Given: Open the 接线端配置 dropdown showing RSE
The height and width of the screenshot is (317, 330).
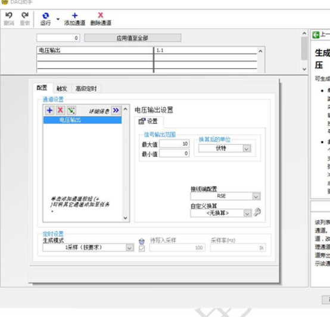Looking at the screenshot, I should point(225,196).
